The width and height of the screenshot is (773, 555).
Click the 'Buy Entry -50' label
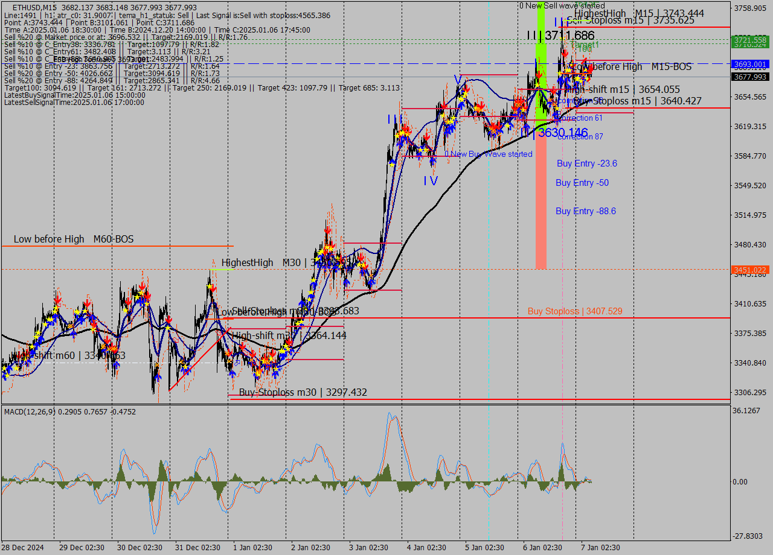tap(582, 183)
